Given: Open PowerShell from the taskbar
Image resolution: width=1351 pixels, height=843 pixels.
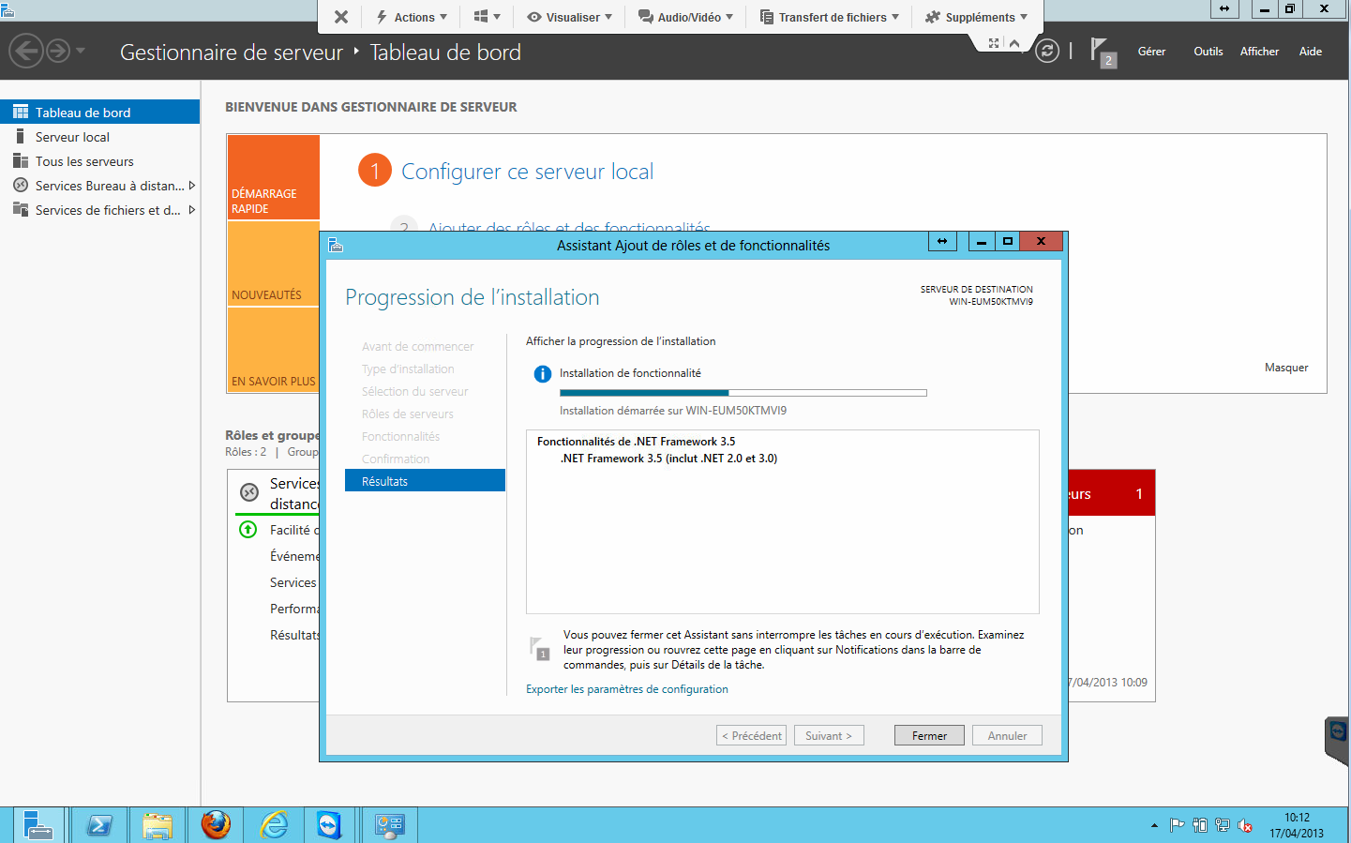Looking at the screenshot, I should click(x=99, y=825).
